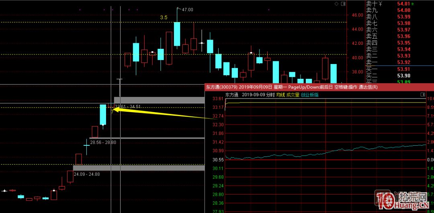The width and height of the screenshot is (434, 213).
Task: Click the panel icon in the intraday window
Action: point(422,94)
